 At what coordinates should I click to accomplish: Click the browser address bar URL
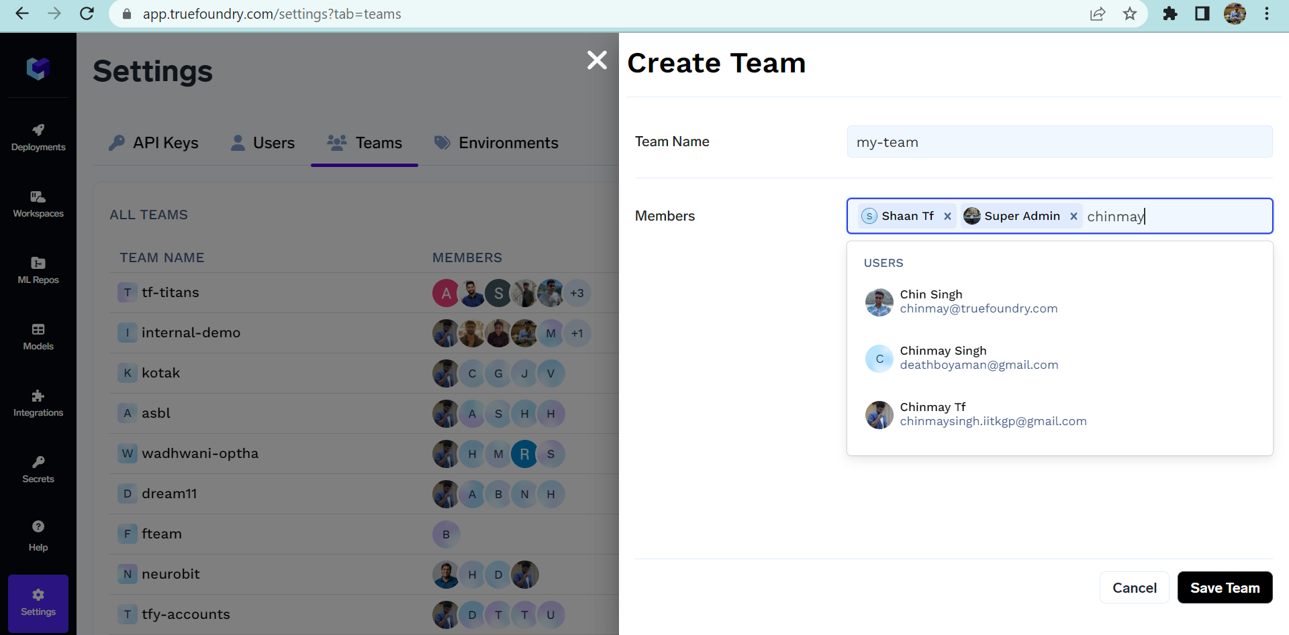(272, 13)
